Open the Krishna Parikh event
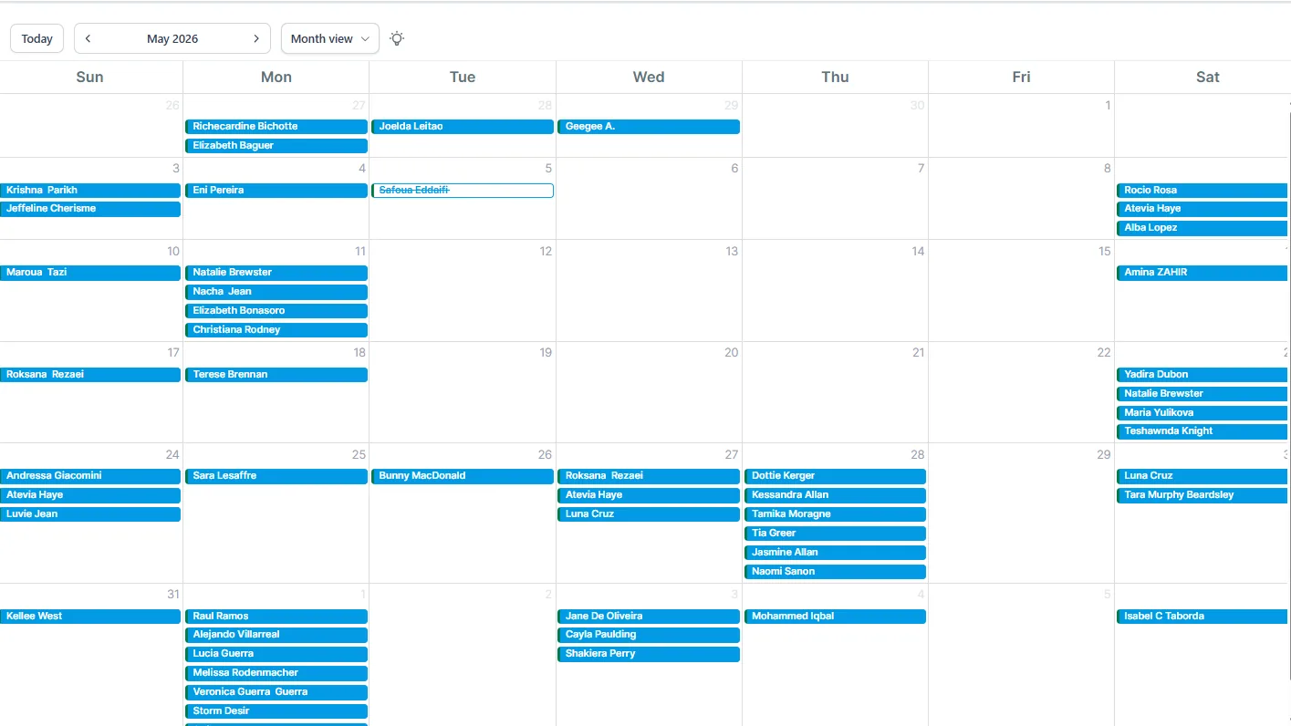This screenshot has height=726, width=1291. pyautogui.click(x=90, y=191)
